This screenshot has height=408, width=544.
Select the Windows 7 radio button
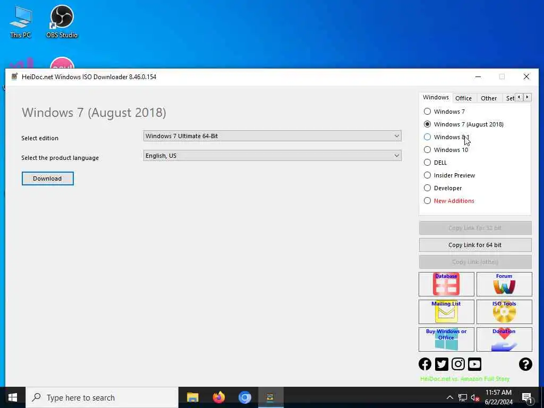pyautogui.click(x=428, y=112)
